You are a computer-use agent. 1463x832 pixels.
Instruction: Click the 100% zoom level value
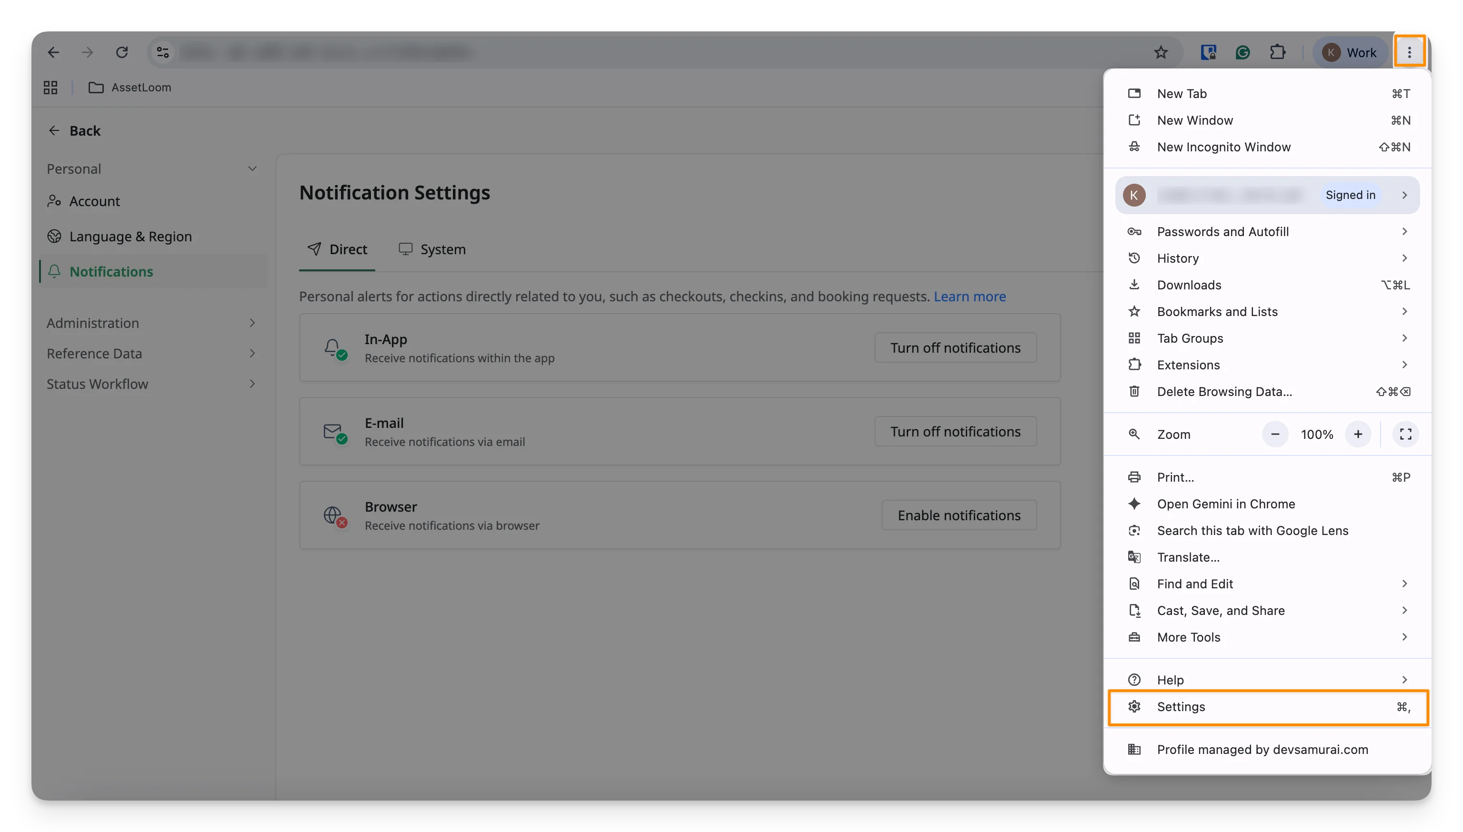pos(1317,434)
